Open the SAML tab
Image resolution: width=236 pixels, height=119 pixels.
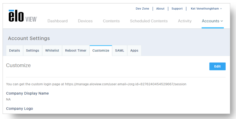click(120, 51)
